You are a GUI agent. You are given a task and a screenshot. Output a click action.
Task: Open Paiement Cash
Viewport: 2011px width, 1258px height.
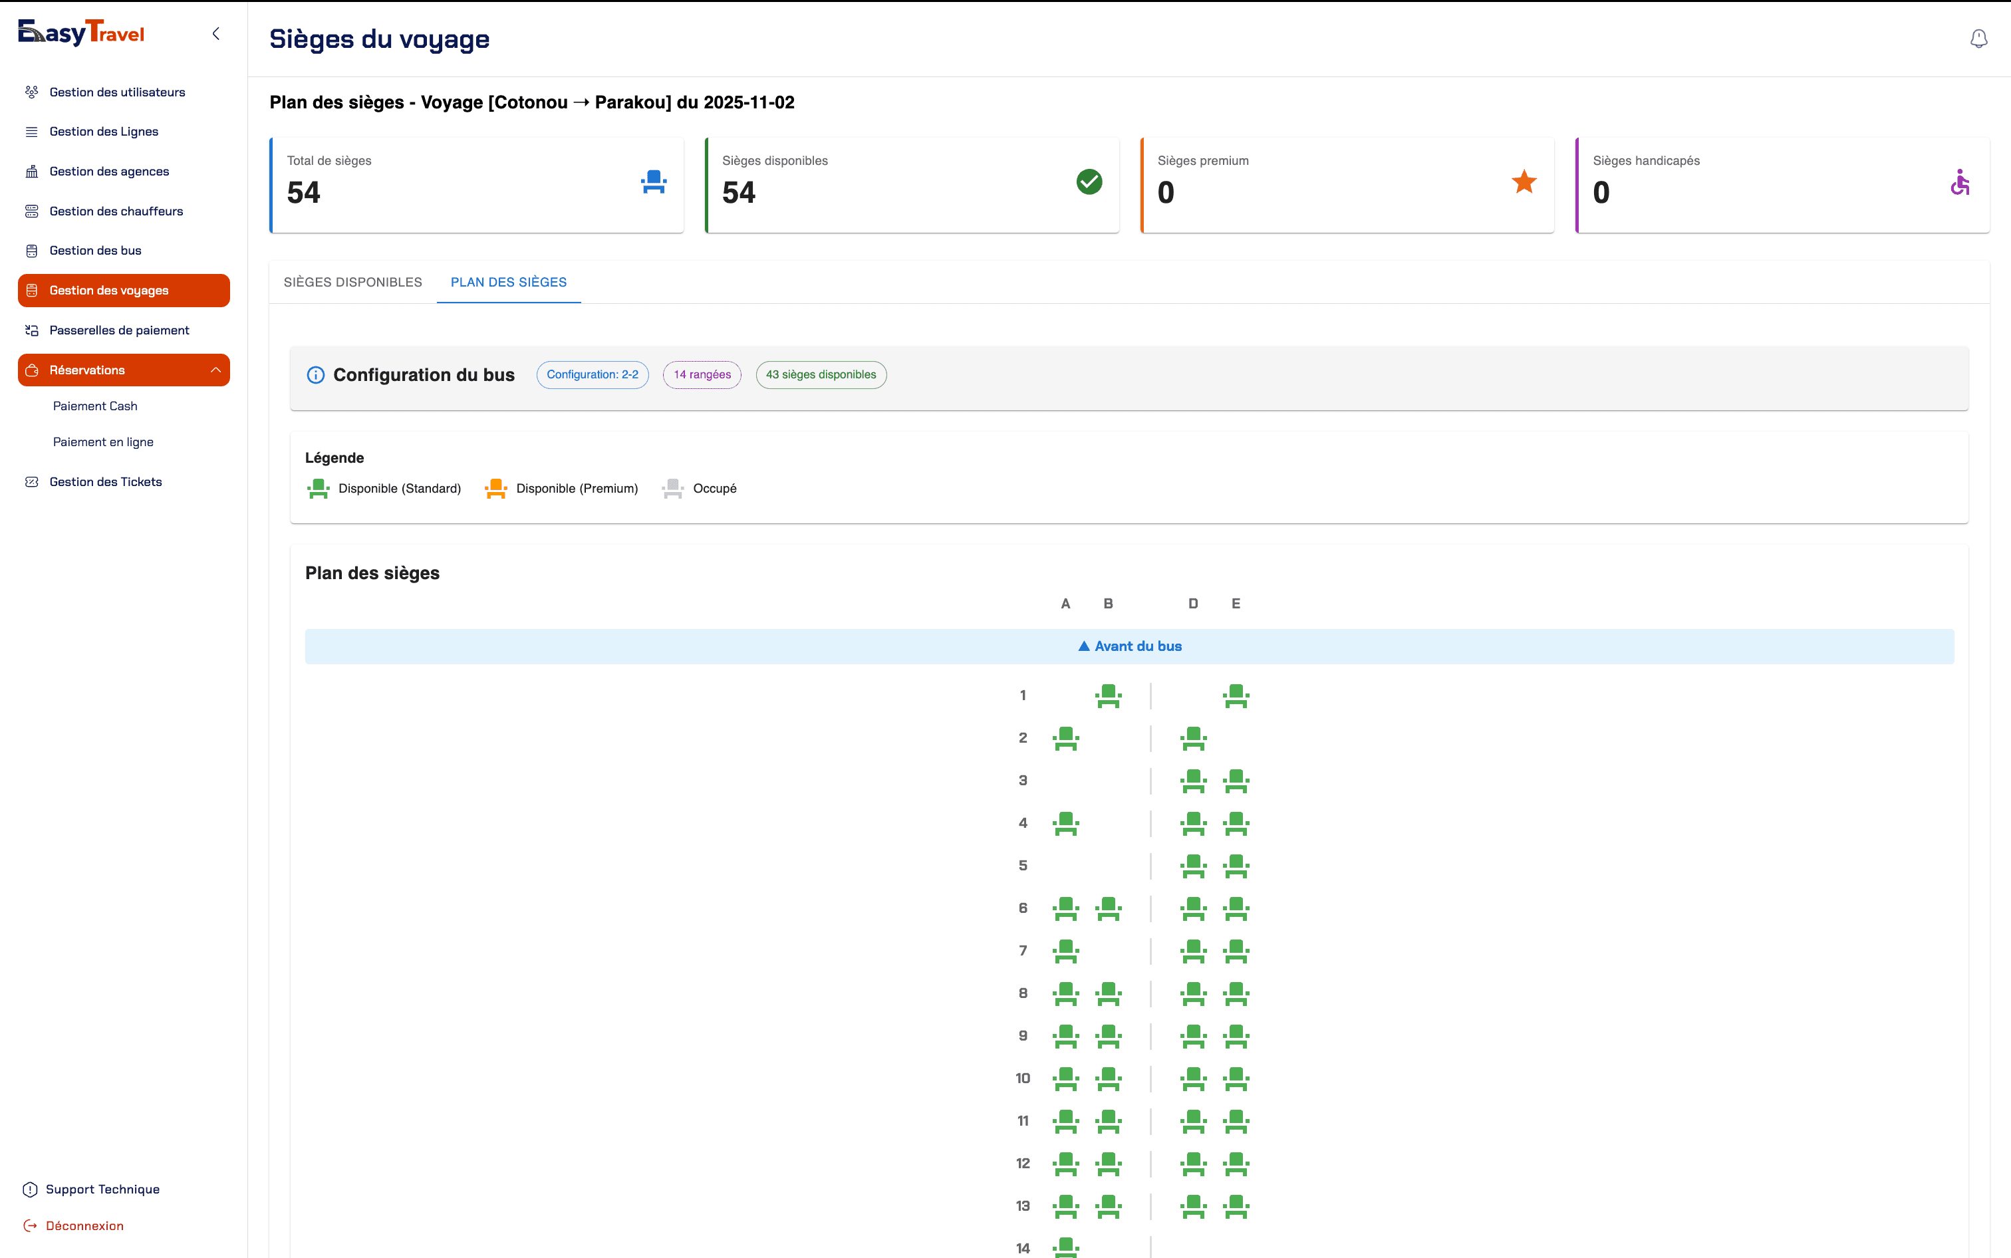[95, 406]
